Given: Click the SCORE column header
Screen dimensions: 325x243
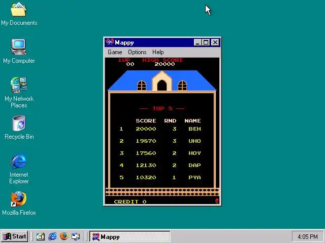Looking at the screenshot, I should click(x=146, y=120).
